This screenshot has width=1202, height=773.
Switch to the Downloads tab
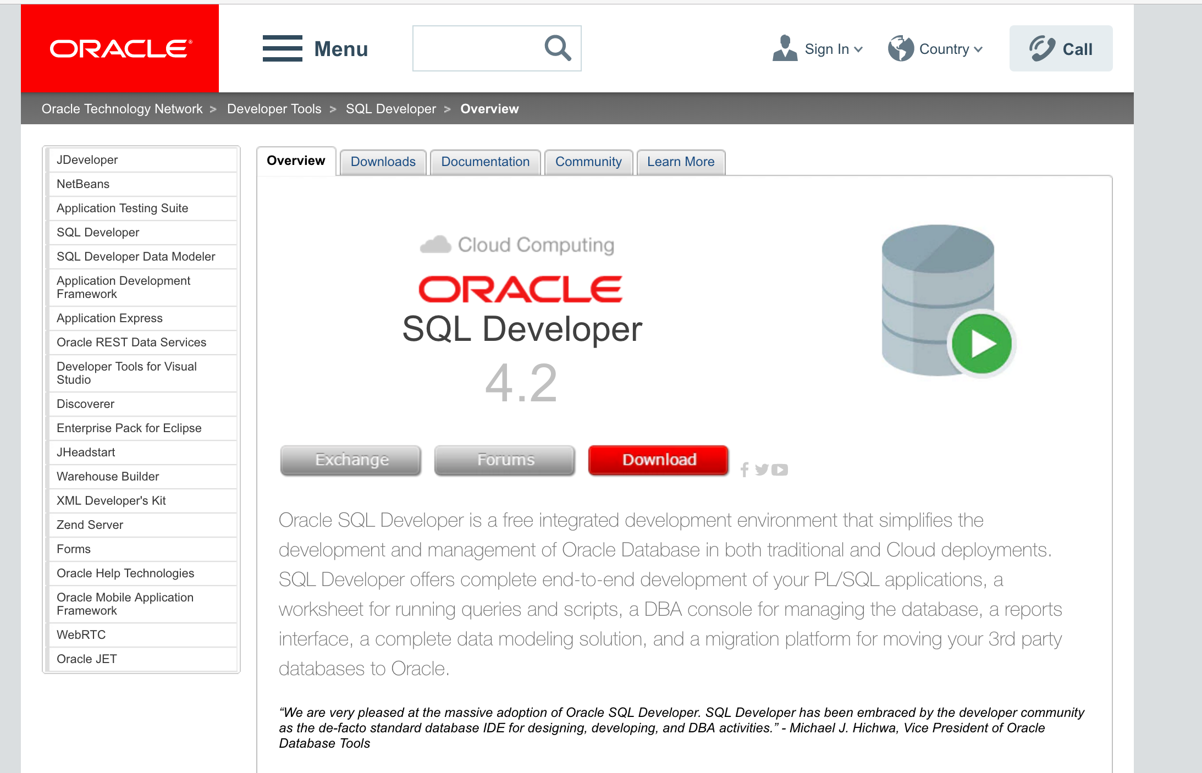click(x=383, y=162)
